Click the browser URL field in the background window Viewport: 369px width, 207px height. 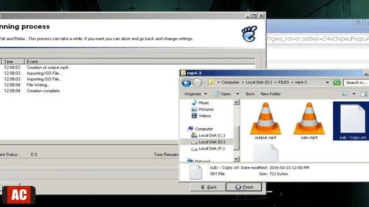(x=318, y=39)
